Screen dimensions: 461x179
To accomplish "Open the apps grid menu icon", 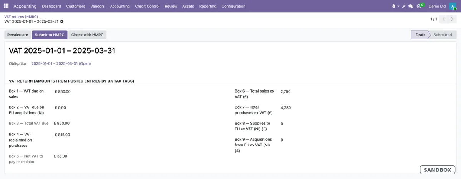I will tap(6, 6).
